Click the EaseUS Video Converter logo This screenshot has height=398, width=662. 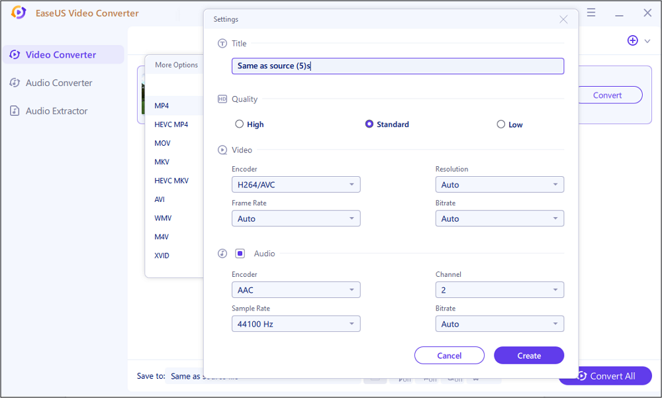point(18,13)
